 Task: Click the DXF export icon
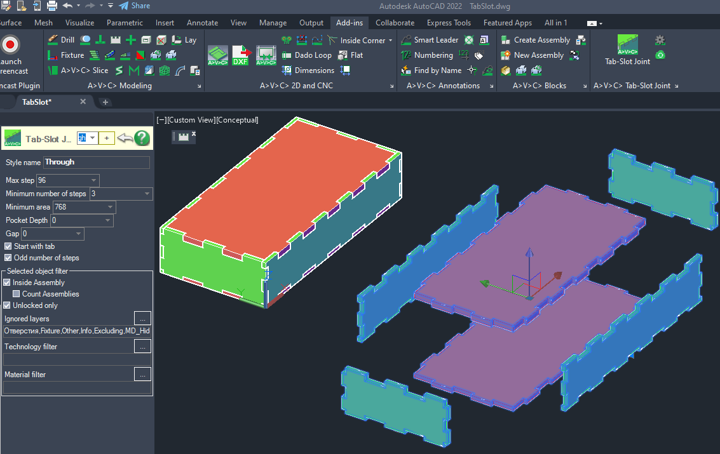tap(241, 55)
